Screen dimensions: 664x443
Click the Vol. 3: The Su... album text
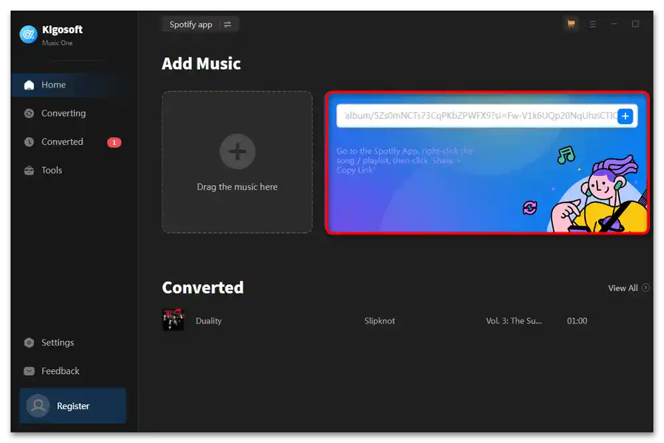pyautogui.click(x=514, y=321)
